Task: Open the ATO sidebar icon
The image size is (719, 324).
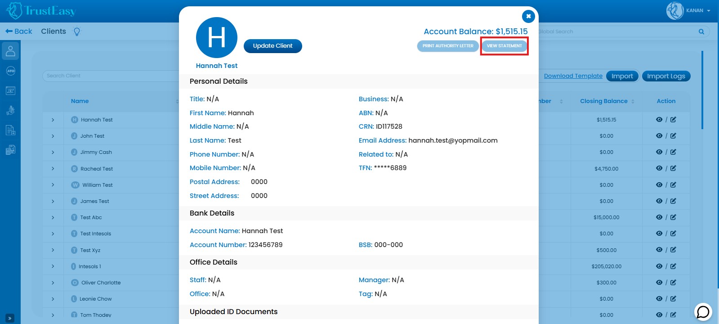Action: click(x=10, y=71)
